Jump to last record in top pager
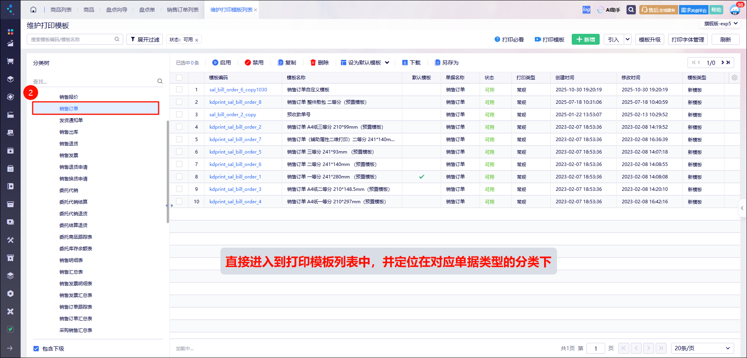This screenshot has height=358, width=747. coord(728,63)
